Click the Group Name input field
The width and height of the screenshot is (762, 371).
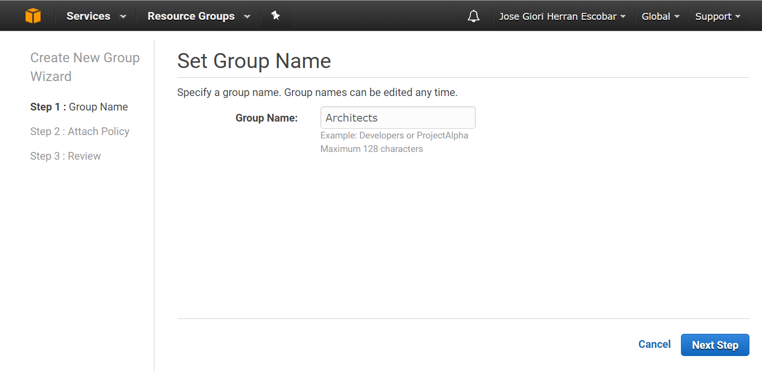point(398,118)
